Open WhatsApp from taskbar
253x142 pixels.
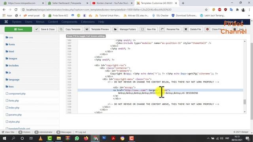77,138
